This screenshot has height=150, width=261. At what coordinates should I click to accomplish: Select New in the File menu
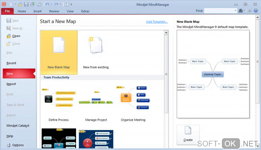coord(19,73)
